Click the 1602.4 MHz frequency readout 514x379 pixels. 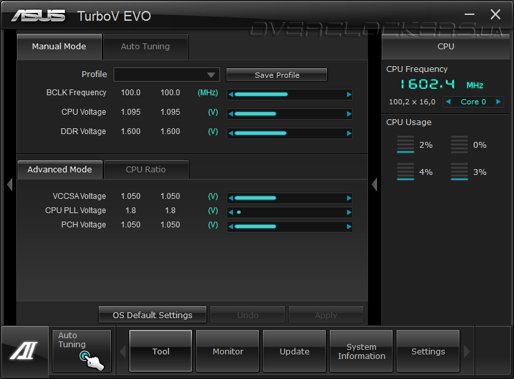point(441,84)
